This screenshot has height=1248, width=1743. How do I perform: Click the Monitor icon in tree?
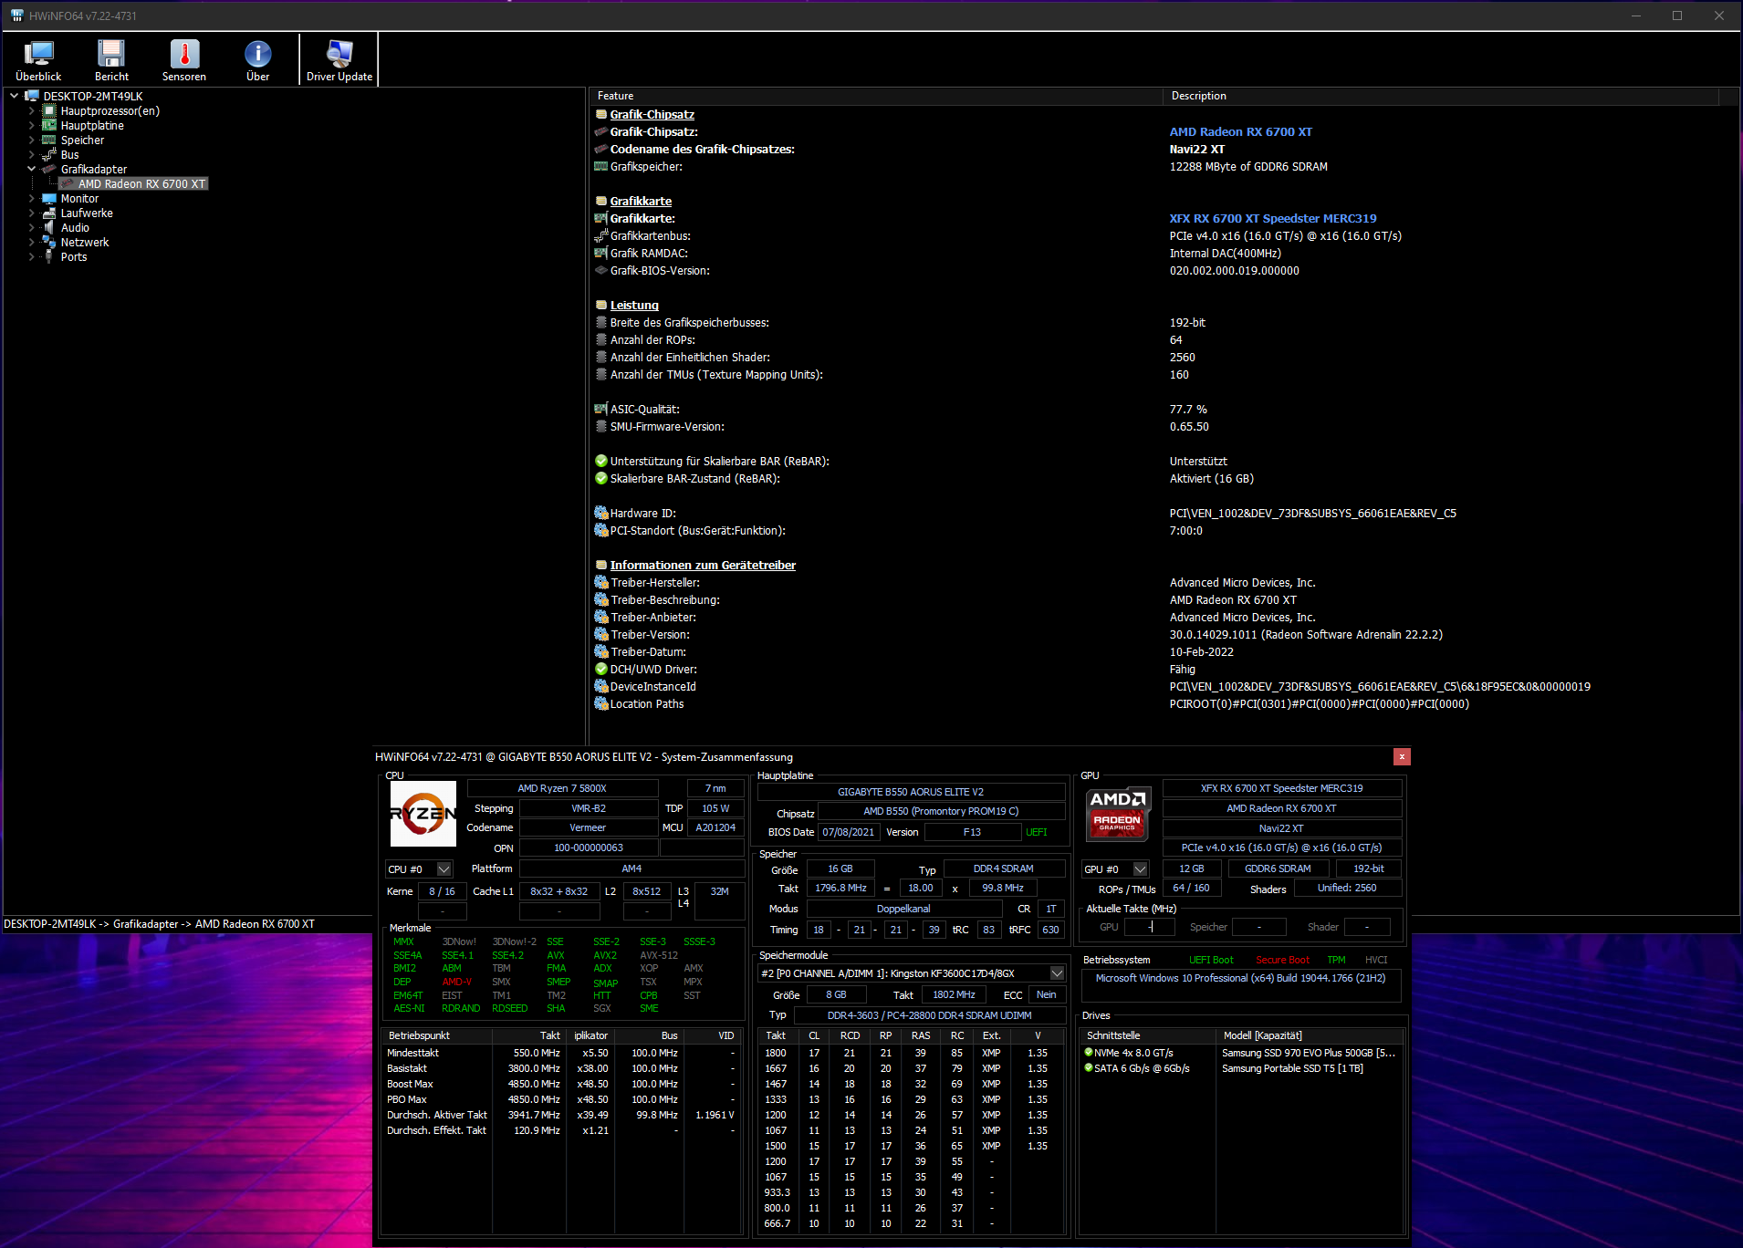pyautogui.click(x=49, y=198)
